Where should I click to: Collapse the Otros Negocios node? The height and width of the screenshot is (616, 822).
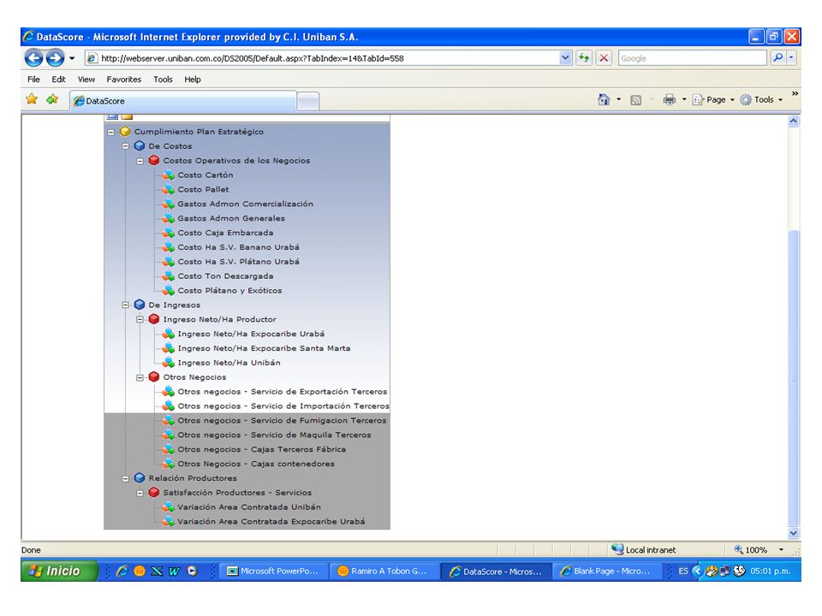(x=140, y=377)
